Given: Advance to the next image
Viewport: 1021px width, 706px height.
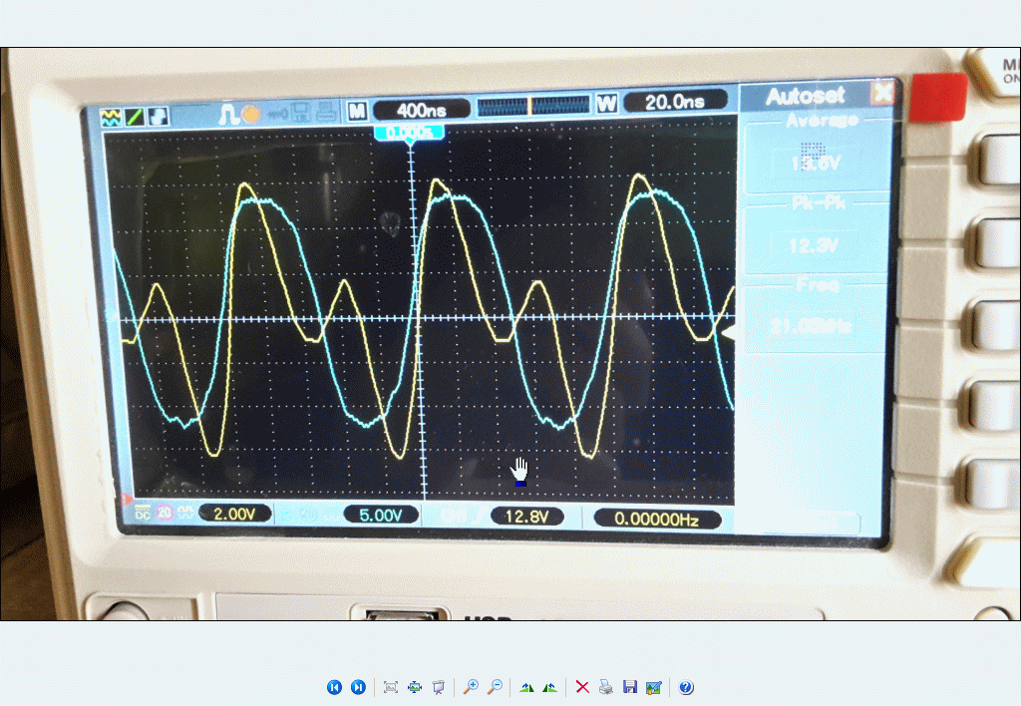Looking at the screenshot, I should tap(358, 687).
